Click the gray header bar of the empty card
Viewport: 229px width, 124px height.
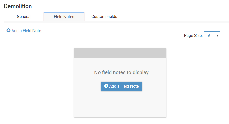click(120, 53)
